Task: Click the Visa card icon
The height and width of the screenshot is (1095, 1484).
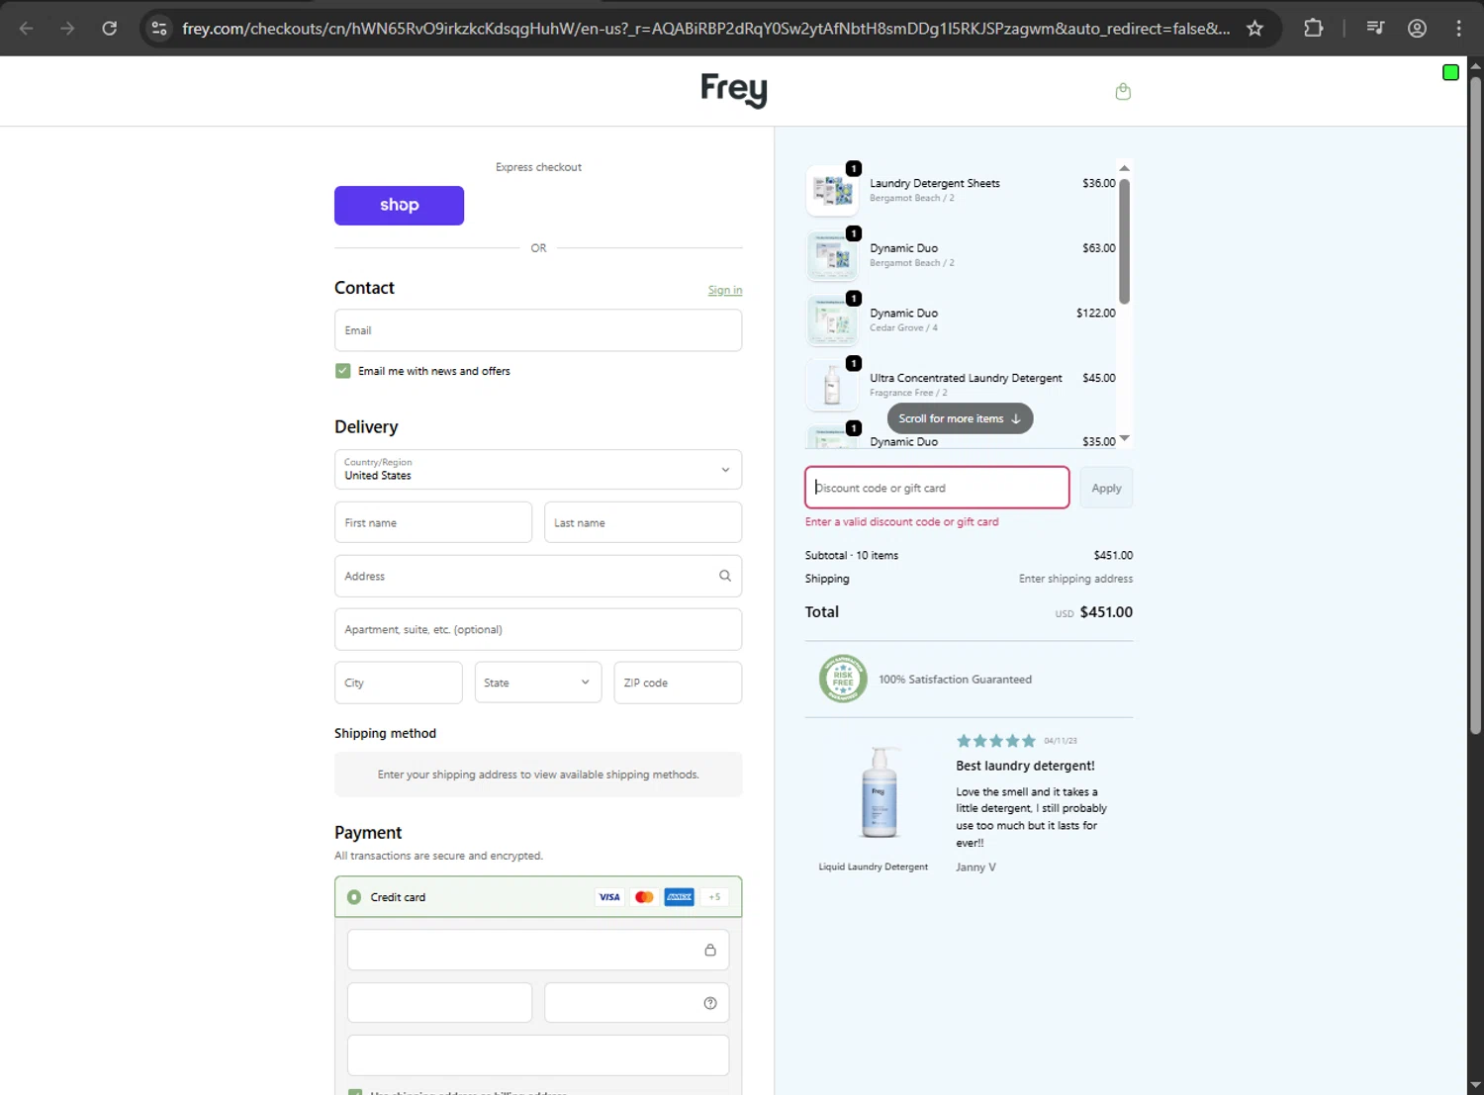Action: 609,897
